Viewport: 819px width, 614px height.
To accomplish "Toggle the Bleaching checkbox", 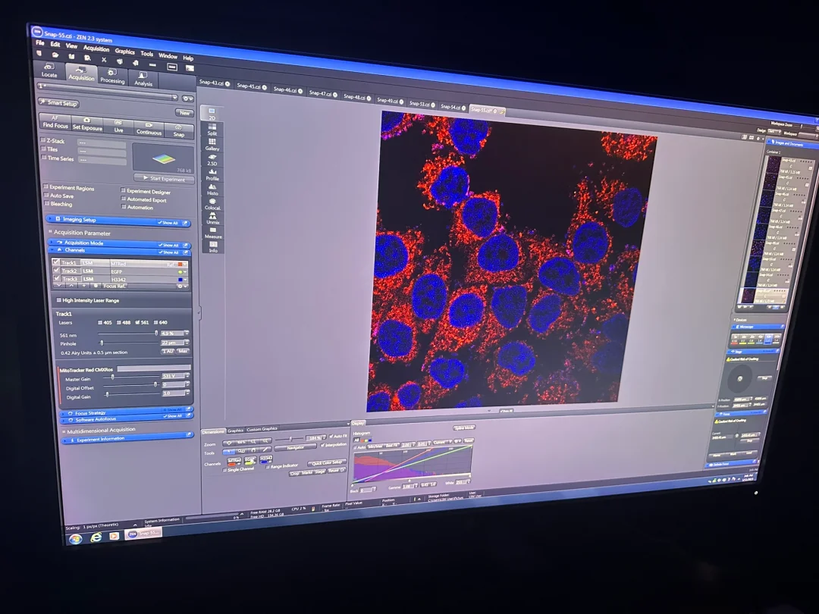I will tap(46, 202).
